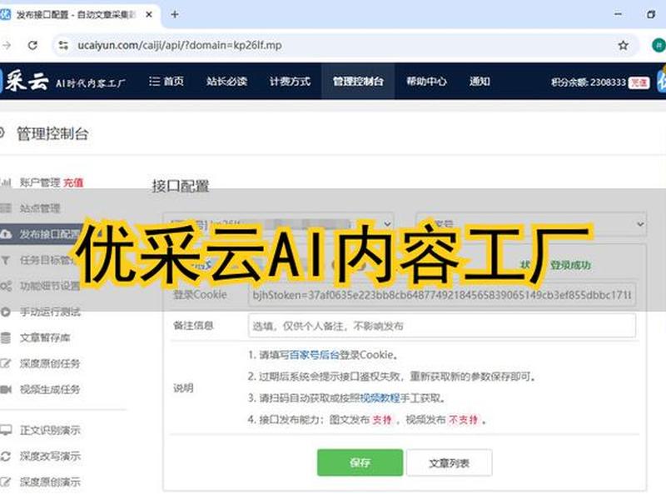This screenshot has width=666, height=500.
Task: Click the browser profile avatar icon
Action: tap(659, 45)
